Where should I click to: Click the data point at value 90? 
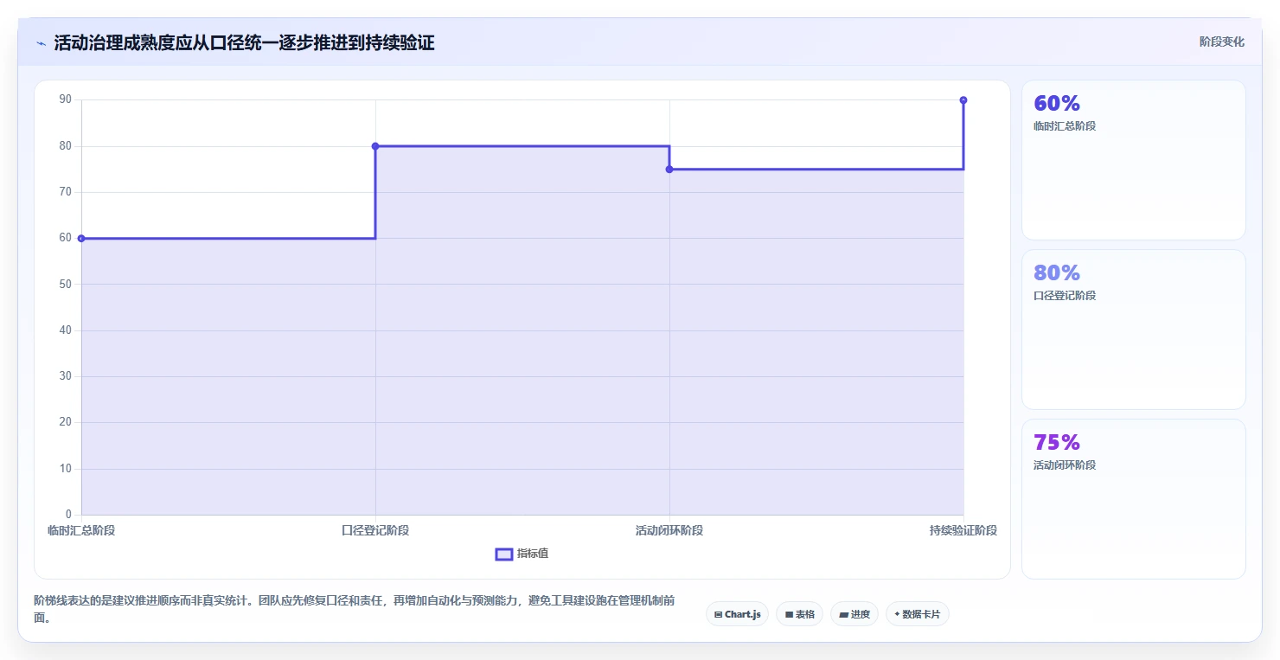tap(963, 100)
